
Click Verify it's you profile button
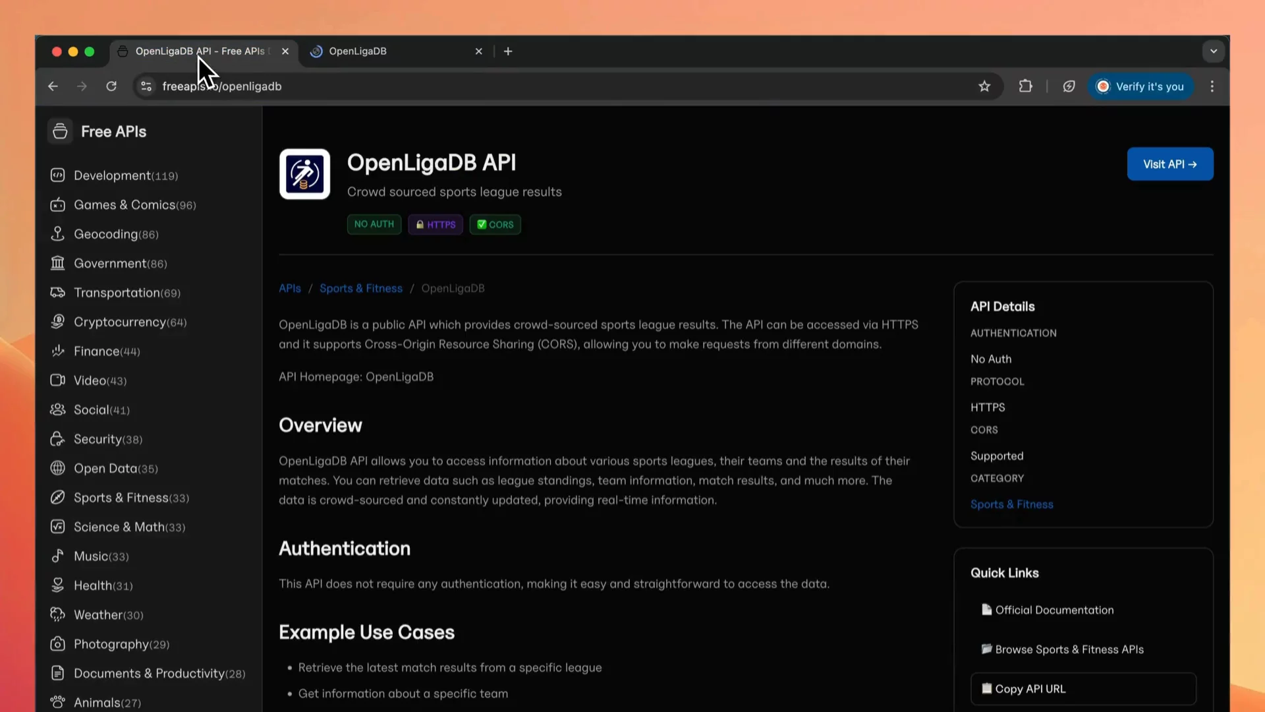[x=1140, y=86]
